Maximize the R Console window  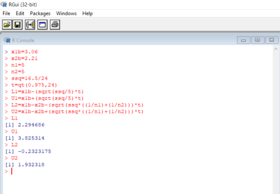(x=257, y=40)
